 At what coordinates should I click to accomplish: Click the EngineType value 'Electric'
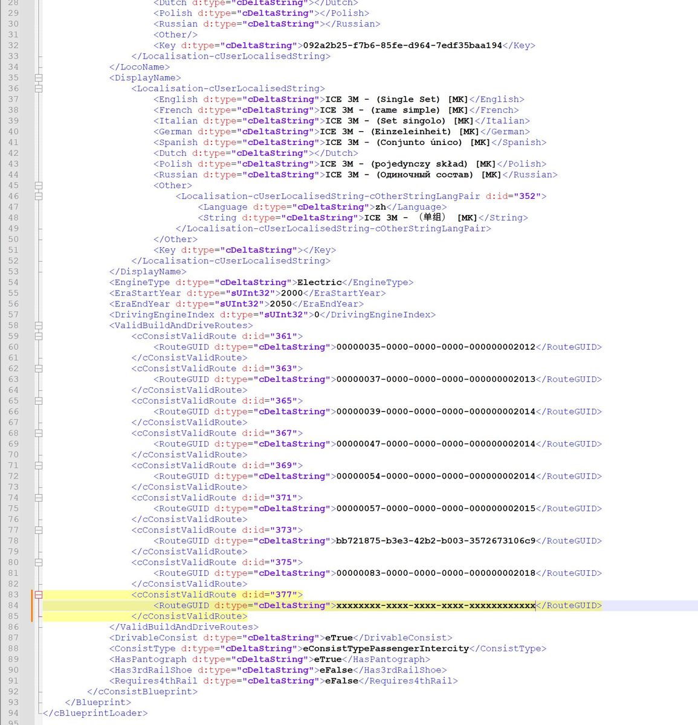(x=320, y=282)
